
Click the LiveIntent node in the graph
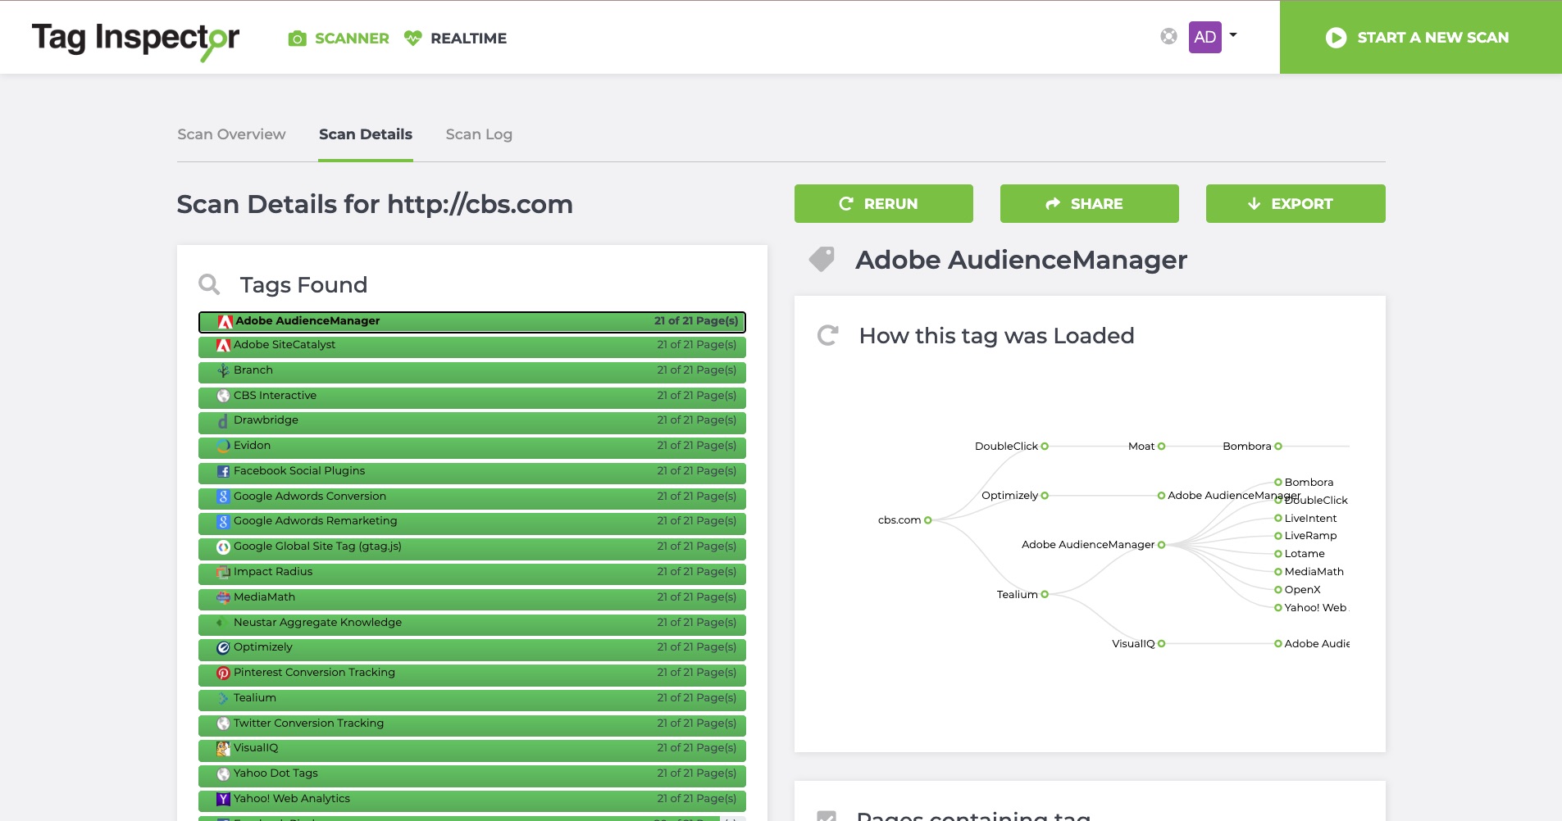coord(1278,519)
